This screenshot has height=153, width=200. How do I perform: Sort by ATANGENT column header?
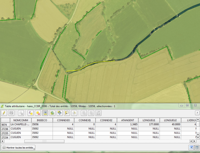click(127, 120)
